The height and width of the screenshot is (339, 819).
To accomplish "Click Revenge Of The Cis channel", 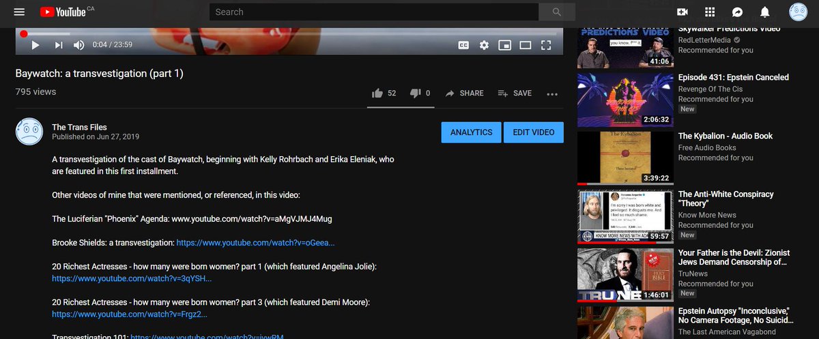I will (710, 89).
